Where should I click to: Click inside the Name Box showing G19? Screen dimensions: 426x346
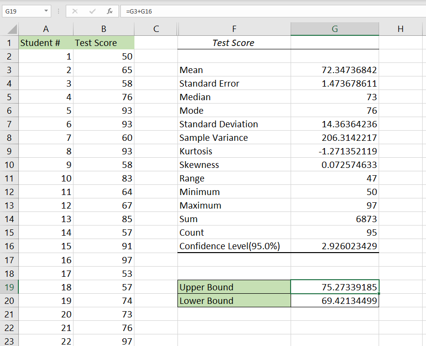[x=22, y=11]
